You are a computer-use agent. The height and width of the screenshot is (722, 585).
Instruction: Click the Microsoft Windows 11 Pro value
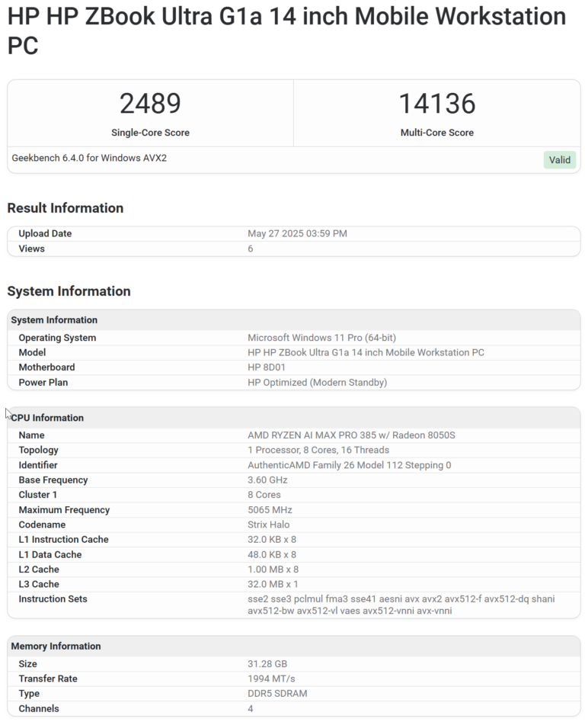321,338
